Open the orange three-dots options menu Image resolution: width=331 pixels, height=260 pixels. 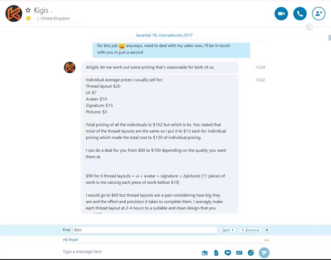point(266,240)
